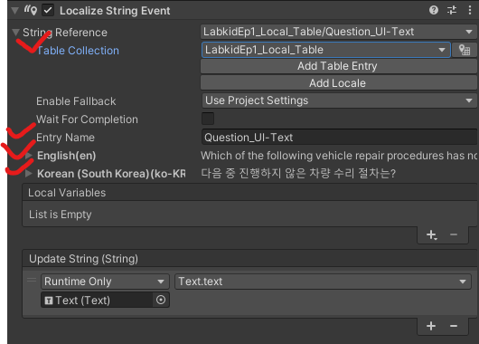Open the String Reference entry dropdown
This screenshot has width=479, height=344.
click(339, 32)
